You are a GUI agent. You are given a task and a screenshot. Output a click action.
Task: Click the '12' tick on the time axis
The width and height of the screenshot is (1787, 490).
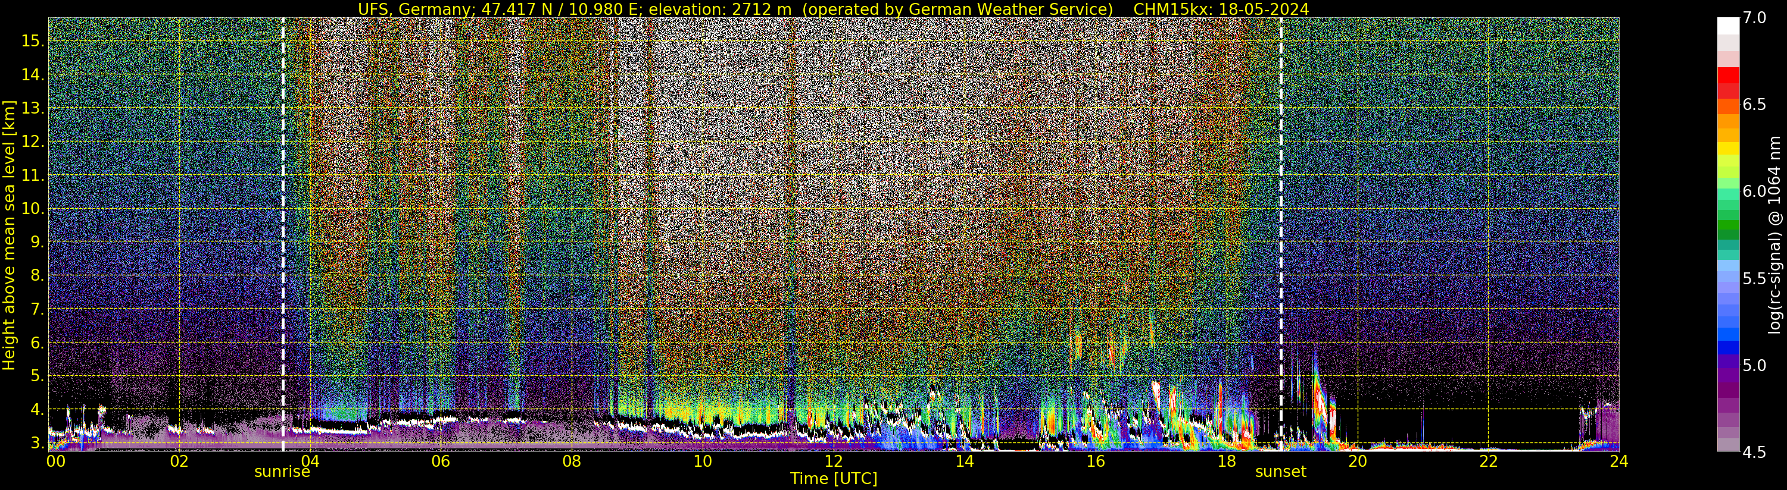click(x=833, y=461)
